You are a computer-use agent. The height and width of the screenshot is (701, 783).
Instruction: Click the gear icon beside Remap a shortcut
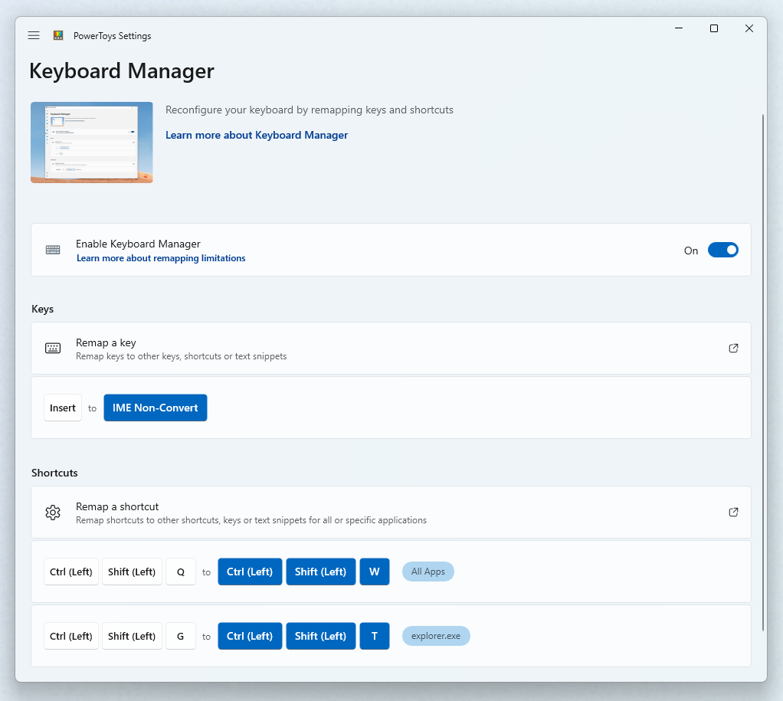[52, 513]
